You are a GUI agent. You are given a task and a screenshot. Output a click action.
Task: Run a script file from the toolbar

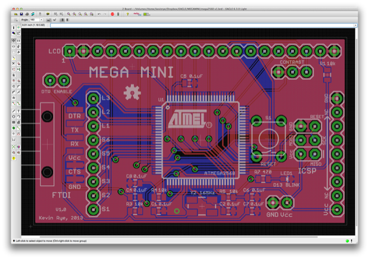(55, 14)
